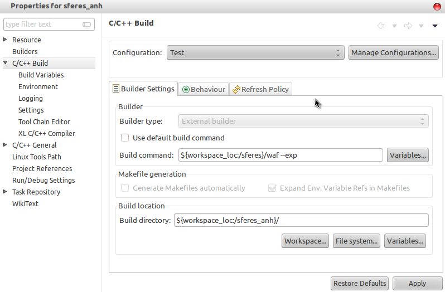Expand the C/C++ General tree node
Viewport: 445px width, 292px height.
(6, 145)
